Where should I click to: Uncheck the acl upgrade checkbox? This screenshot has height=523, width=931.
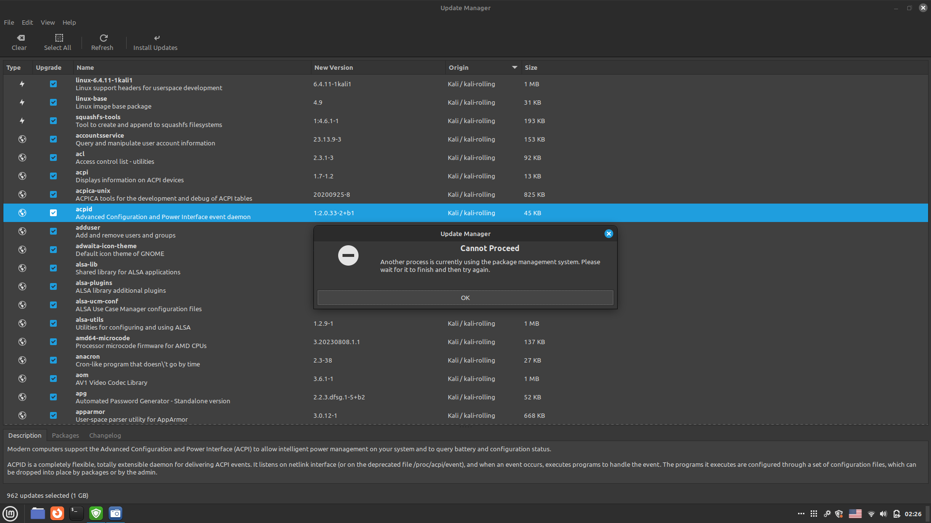click(x=53, y=158)
